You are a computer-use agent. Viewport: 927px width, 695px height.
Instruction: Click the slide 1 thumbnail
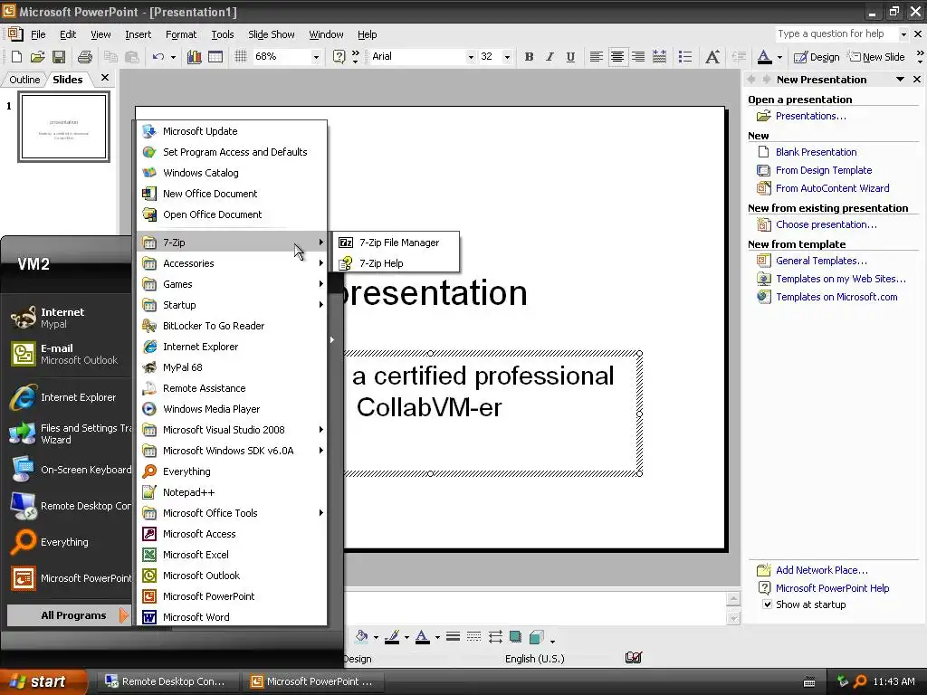(64, 127)
